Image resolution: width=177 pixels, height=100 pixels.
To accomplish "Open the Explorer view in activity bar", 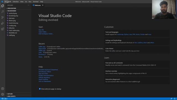I will tap(2, 6).
